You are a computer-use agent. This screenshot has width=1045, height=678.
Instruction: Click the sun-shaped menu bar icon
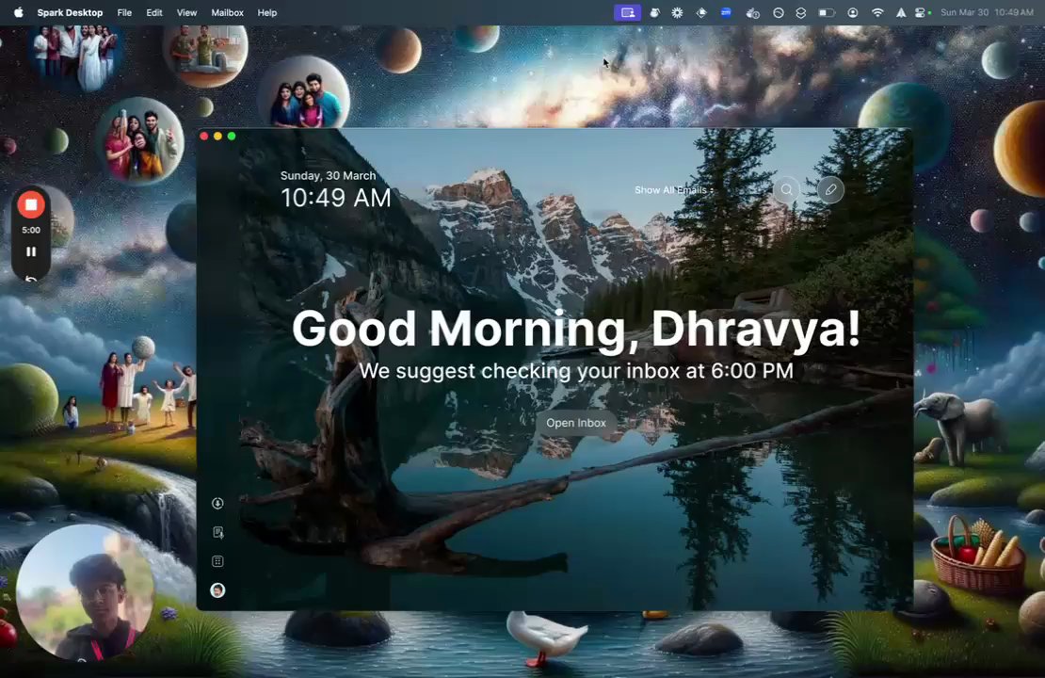677,12
